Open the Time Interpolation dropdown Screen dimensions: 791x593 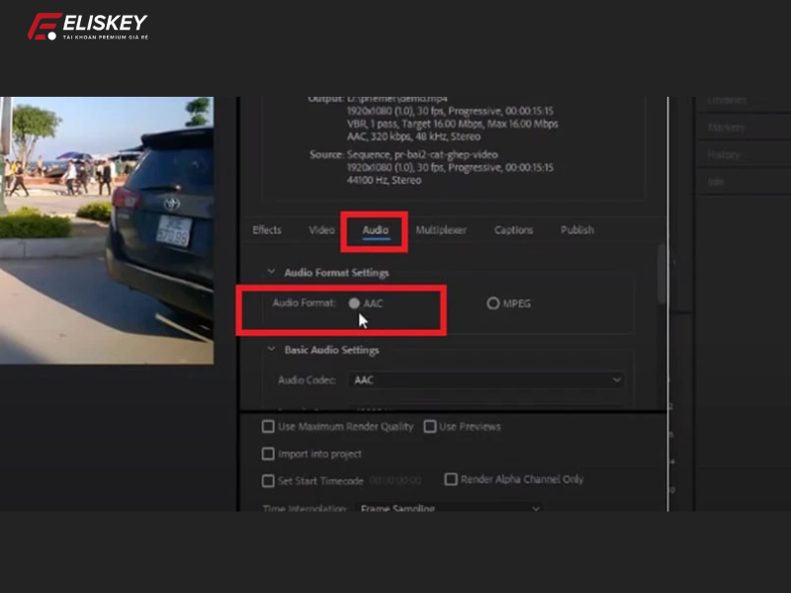(449, 509)
